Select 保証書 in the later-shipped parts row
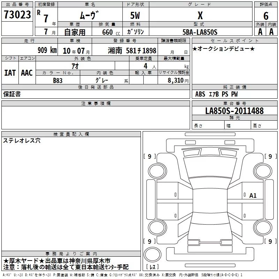This screenshot has width=279, height=279. click(x=12, y=94)
